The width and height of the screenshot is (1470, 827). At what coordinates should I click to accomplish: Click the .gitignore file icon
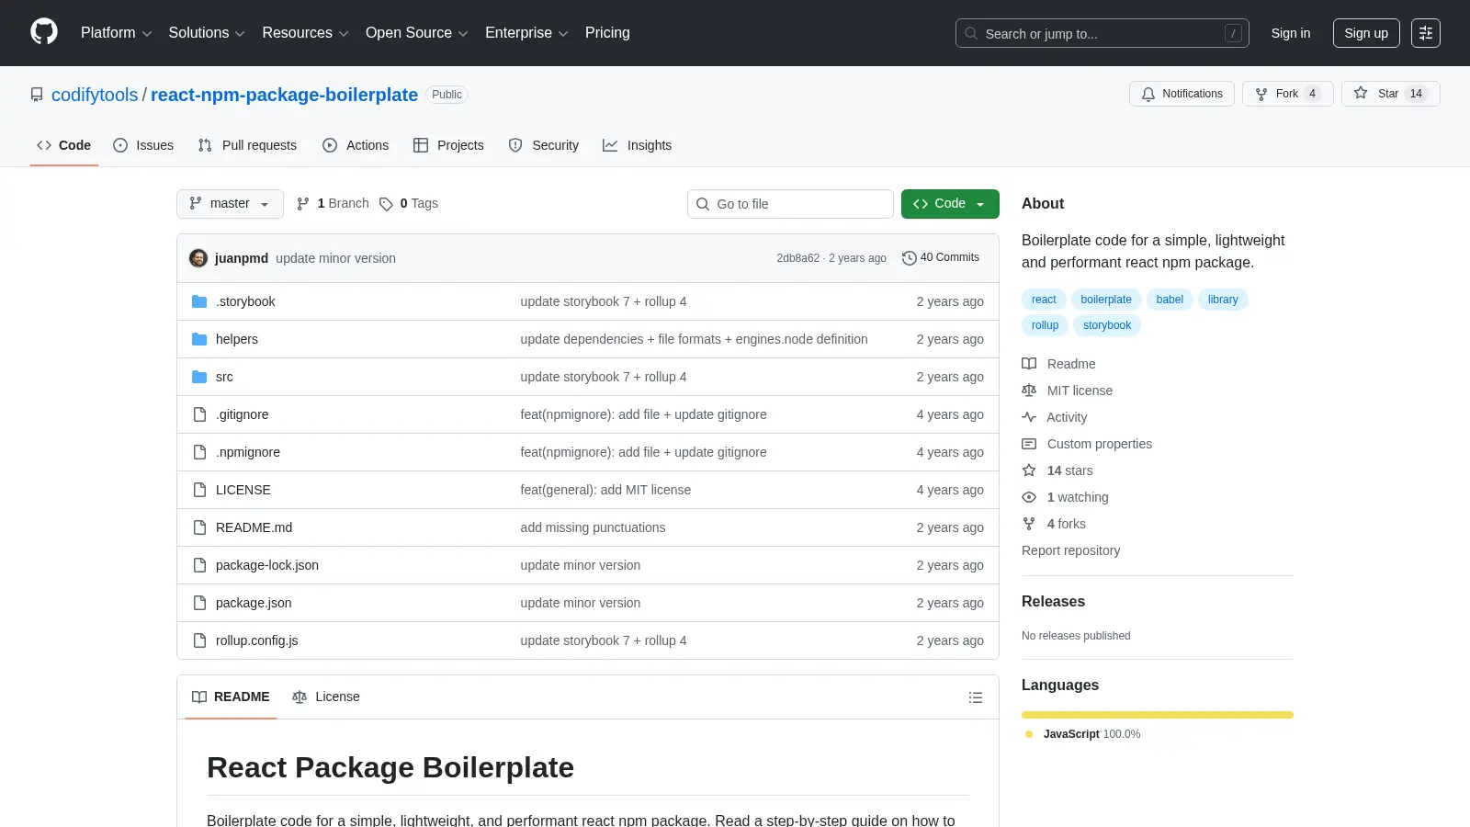(x=199, y=414)
